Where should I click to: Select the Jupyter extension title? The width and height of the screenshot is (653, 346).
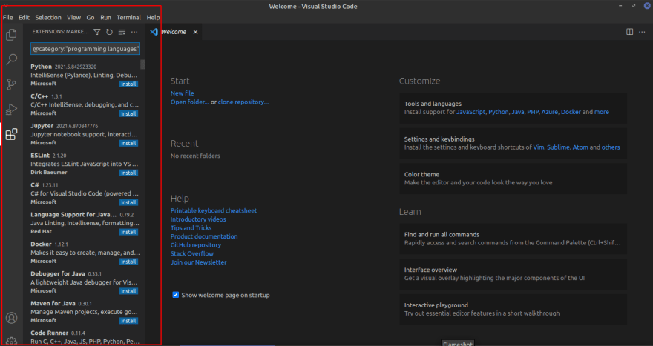click(42, 126)
